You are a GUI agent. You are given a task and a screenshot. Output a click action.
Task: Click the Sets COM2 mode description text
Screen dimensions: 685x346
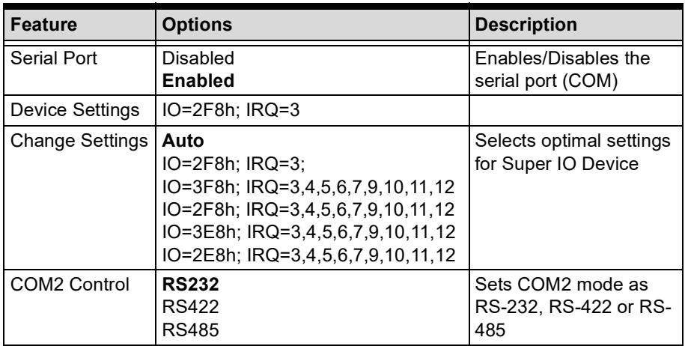point(573,308)
